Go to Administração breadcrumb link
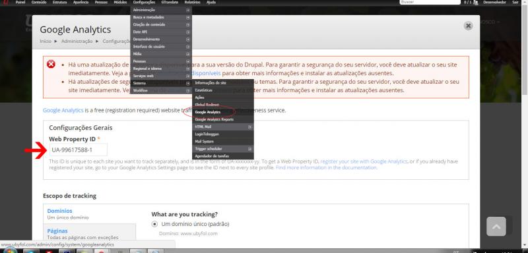The width and height of the screenshot is (528, 253). (77, 41)
